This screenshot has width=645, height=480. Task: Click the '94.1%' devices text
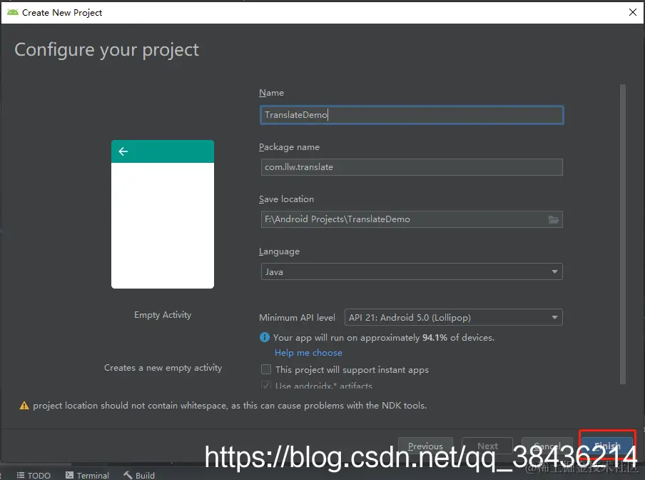435,338
